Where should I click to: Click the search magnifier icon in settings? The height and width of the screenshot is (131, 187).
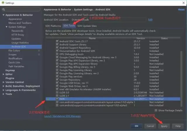4,10
